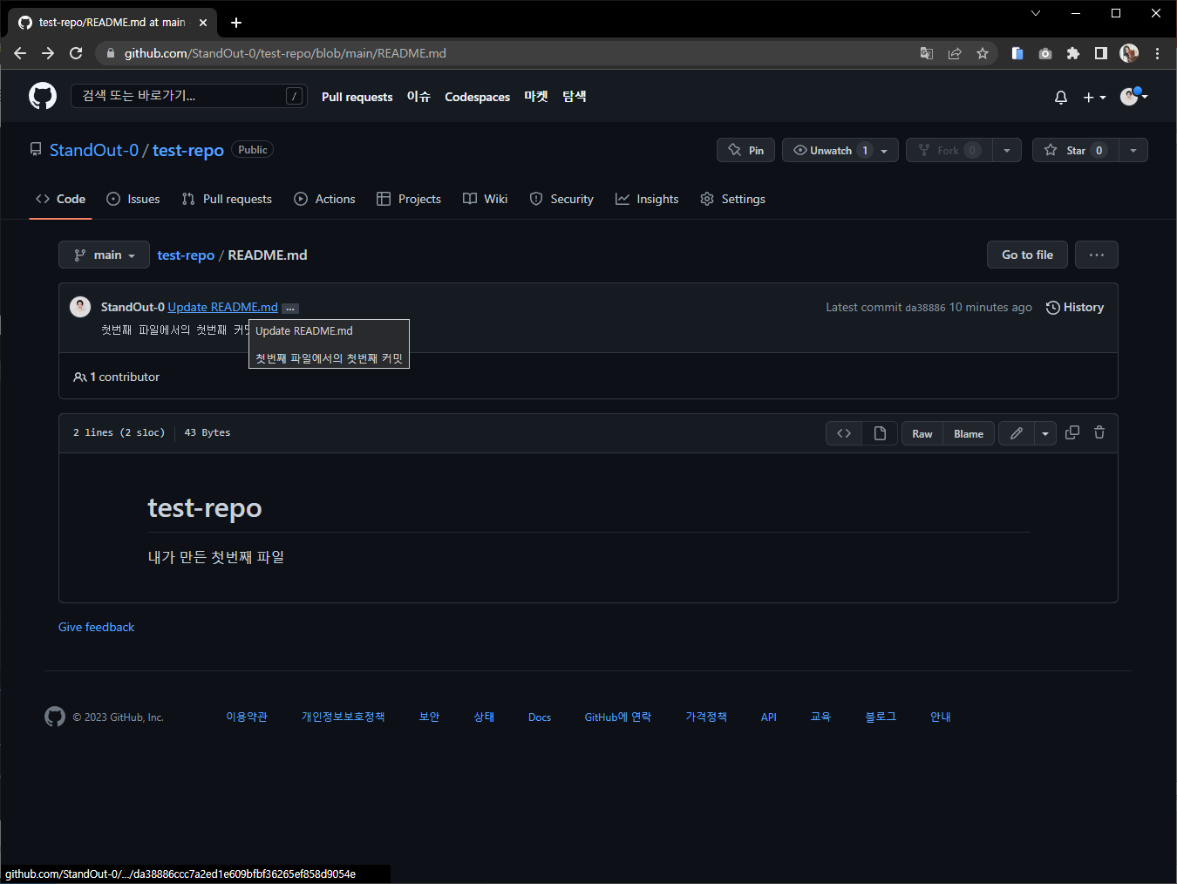This screenshot has width=1177, height=884.
Task: View file History
Action: click(x=1075, y=307)
